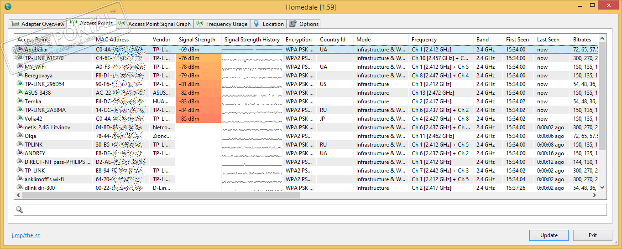The image size is (622, 249).
Task: Click the -81 dBm signal strength cell
Action: 199,84
